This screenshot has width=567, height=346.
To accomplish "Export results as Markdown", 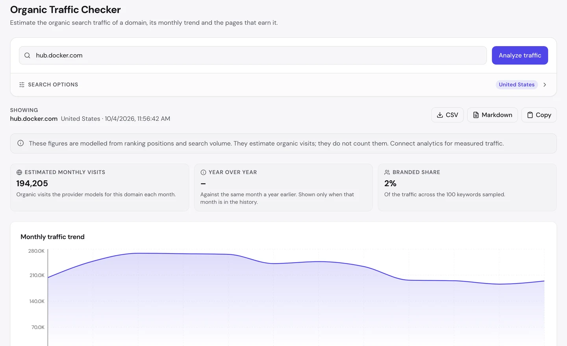I will click(493, 115).
